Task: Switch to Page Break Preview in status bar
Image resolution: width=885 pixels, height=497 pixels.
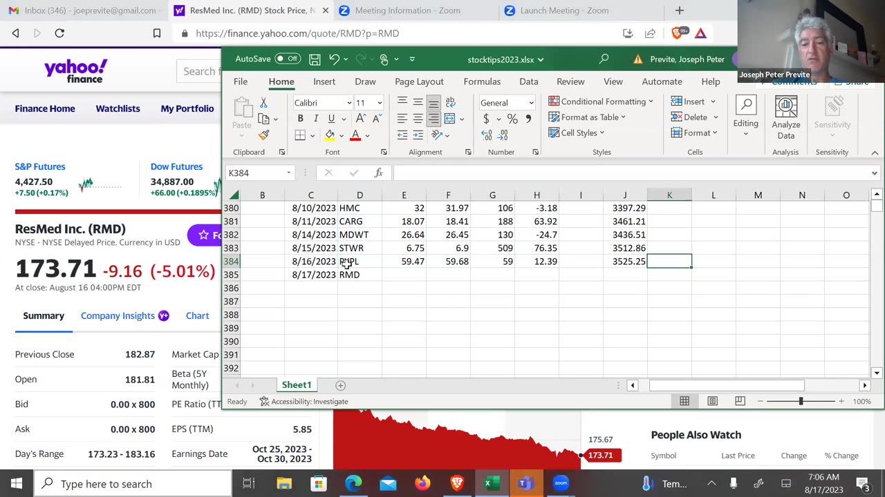Action: [740, 401]
